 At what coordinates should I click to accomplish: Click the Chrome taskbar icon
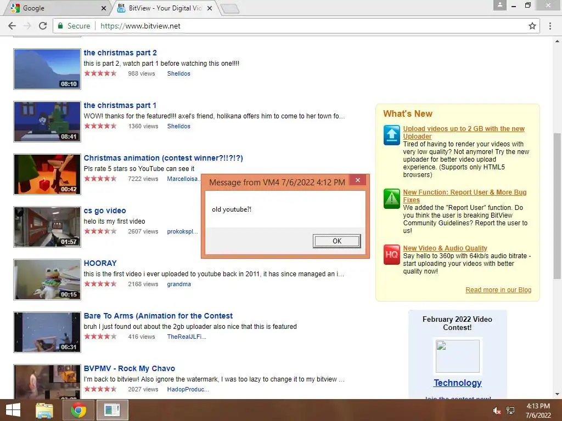click(78, 410)
